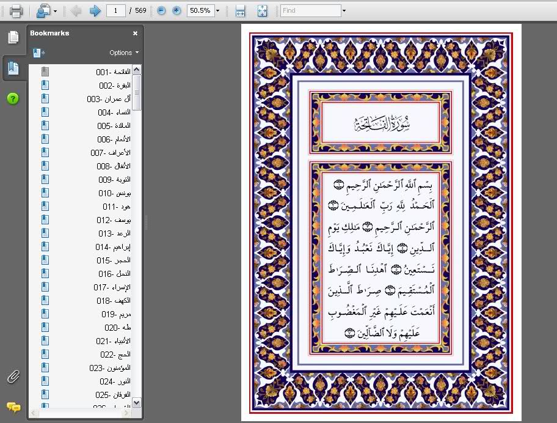
Task: Go to next page arrow
Action: (x=95, y=10)
